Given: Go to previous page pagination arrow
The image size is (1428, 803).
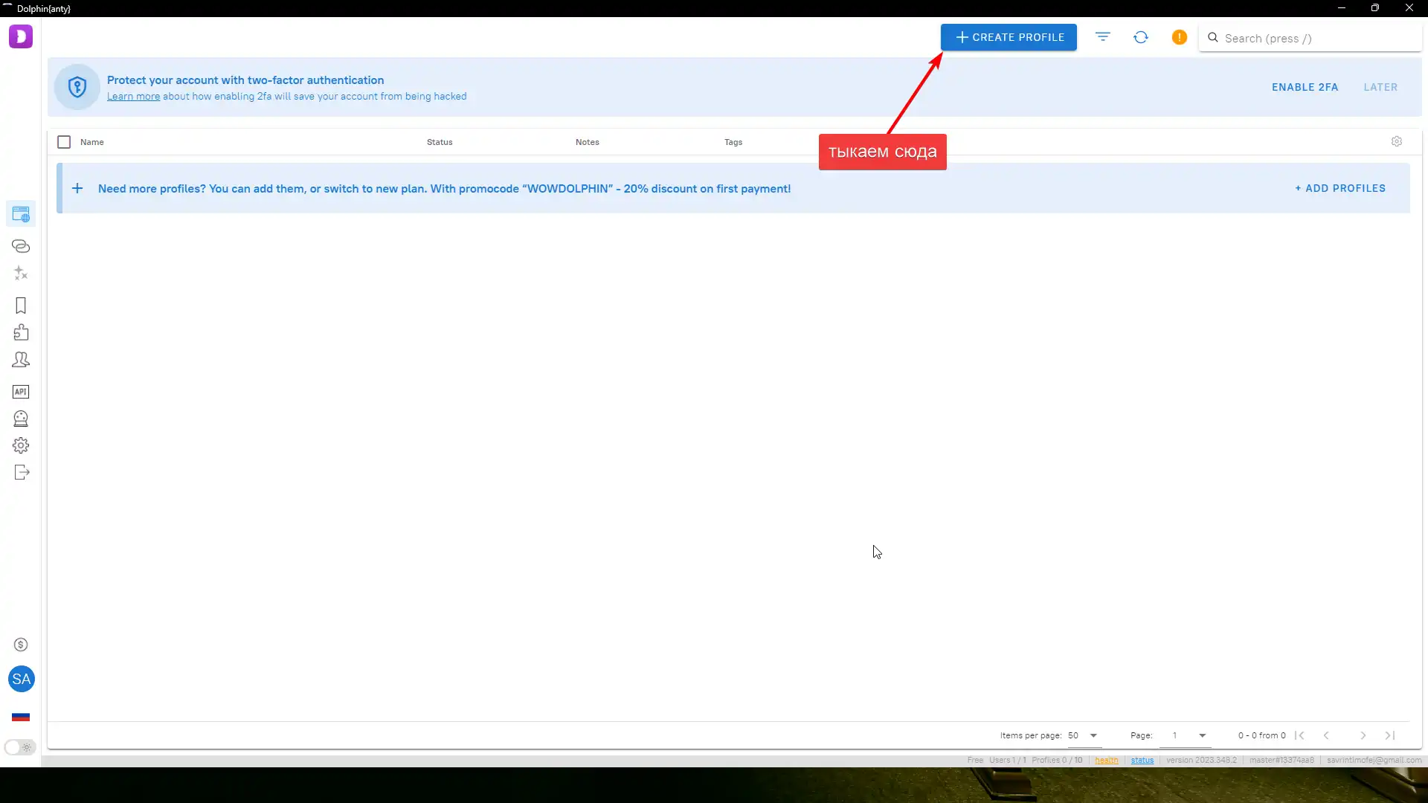Looking at the screenshot, I should coord(1326,735).
